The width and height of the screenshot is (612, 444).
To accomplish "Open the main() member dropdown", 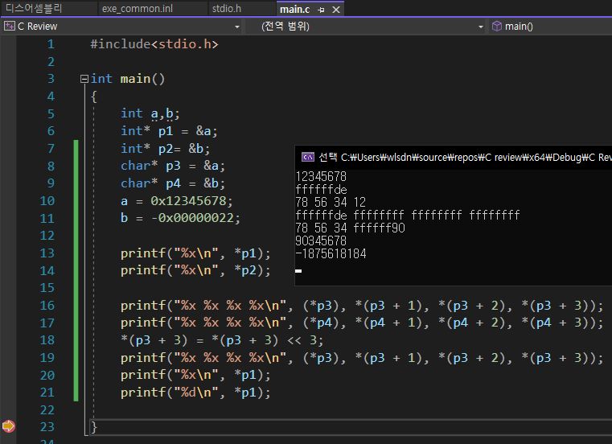I will tap(550, 27).
